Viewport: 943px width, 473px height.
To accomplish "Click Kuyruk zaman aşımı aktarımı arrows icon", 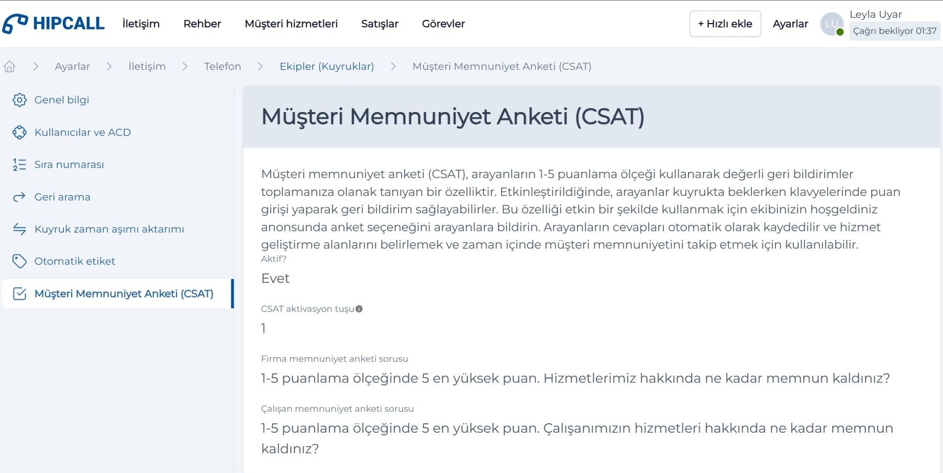I will [x=19, y=229].
